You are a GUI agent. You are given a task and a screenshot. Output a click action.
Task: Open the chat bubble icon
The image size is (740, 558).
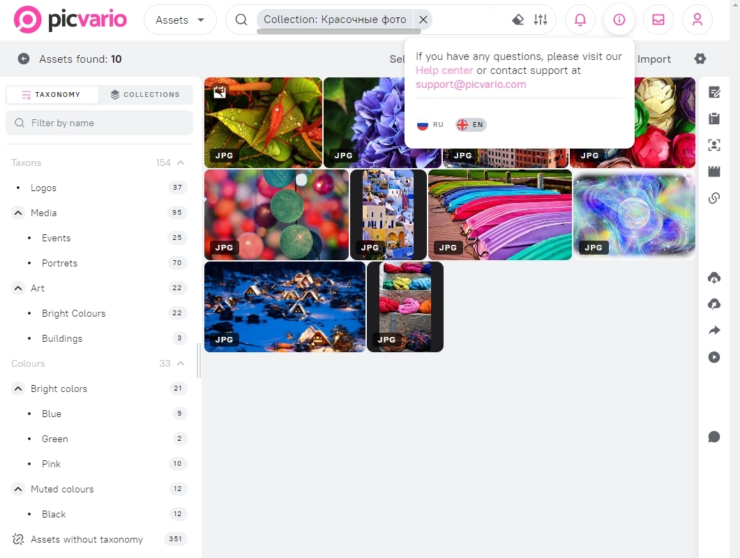[714, 437]
